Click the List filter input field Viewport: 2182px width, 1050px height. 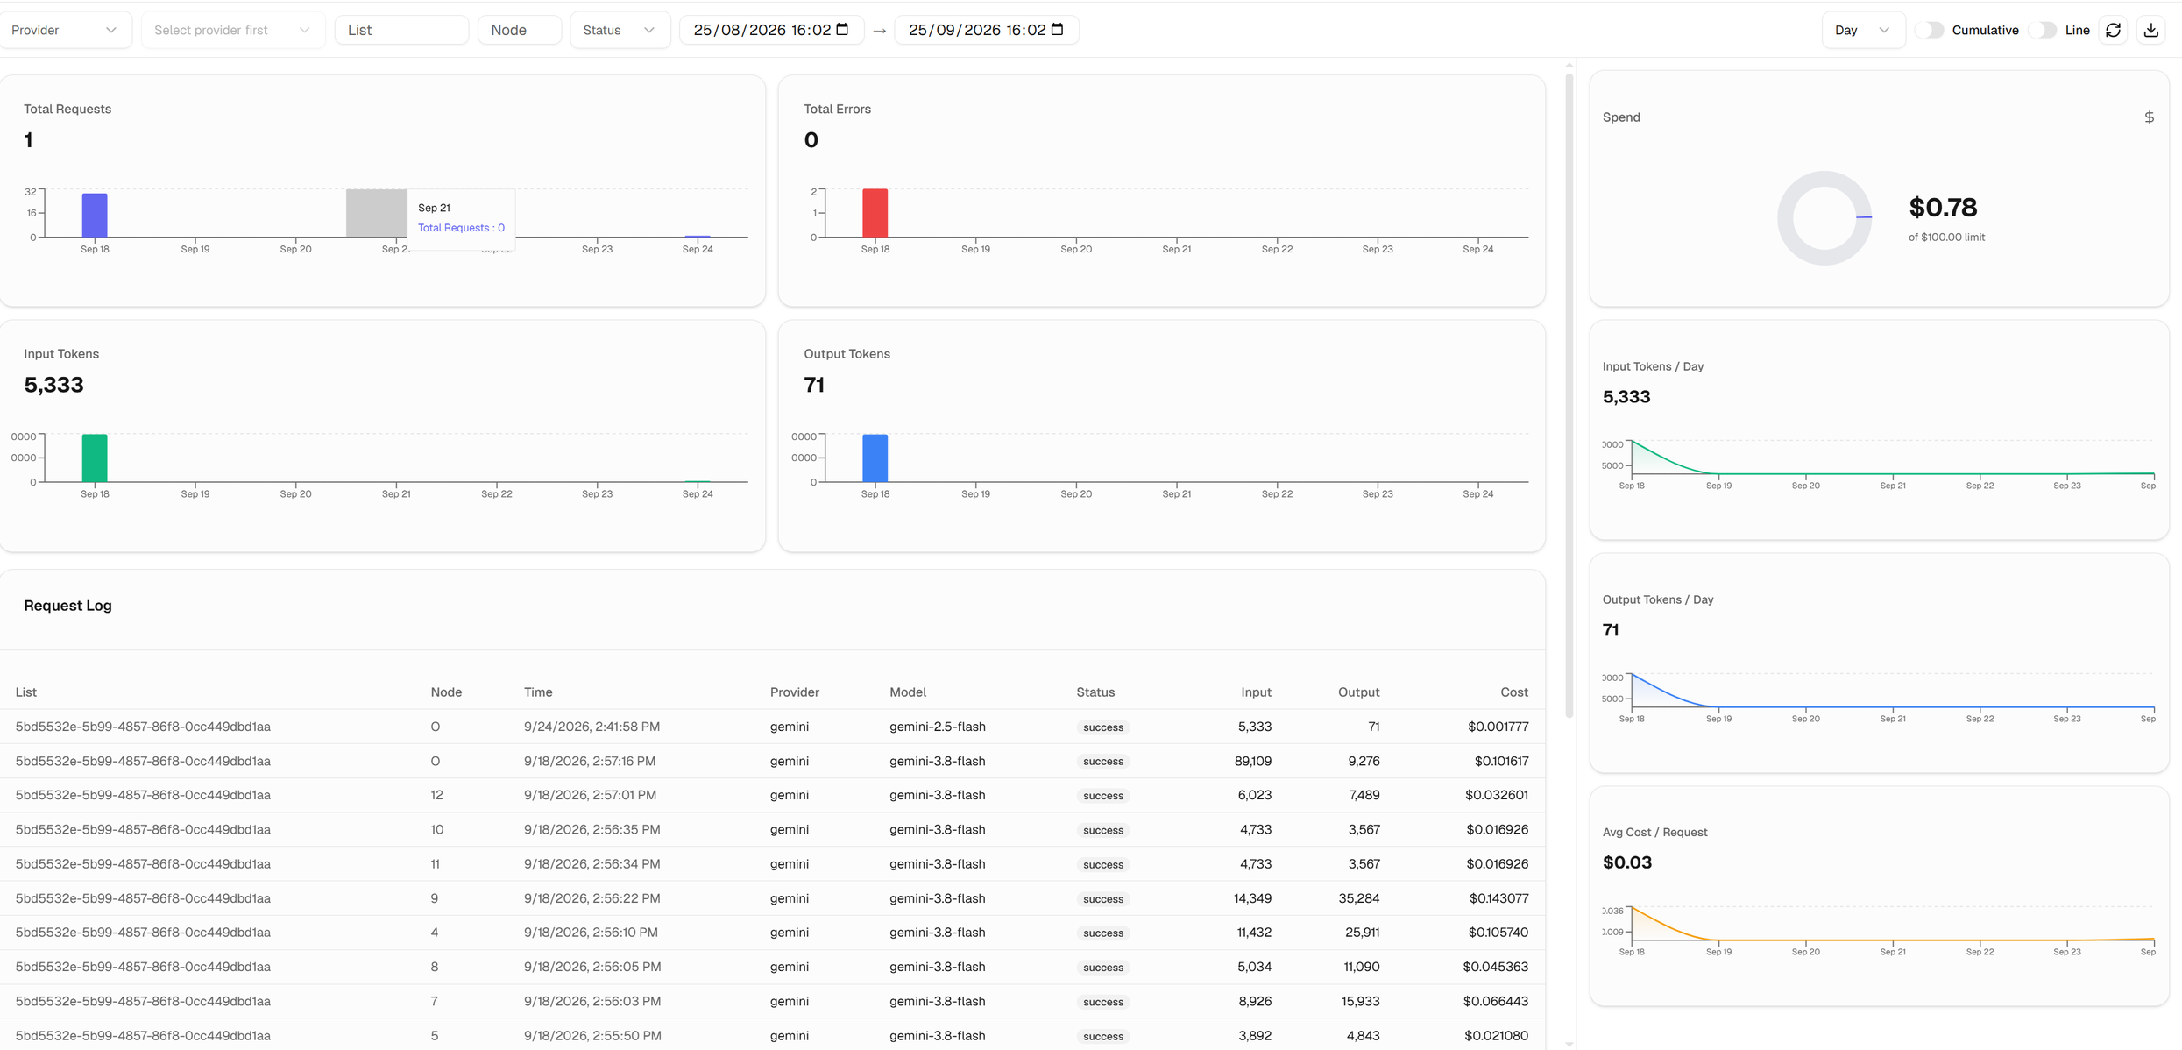tap(401, 30)
